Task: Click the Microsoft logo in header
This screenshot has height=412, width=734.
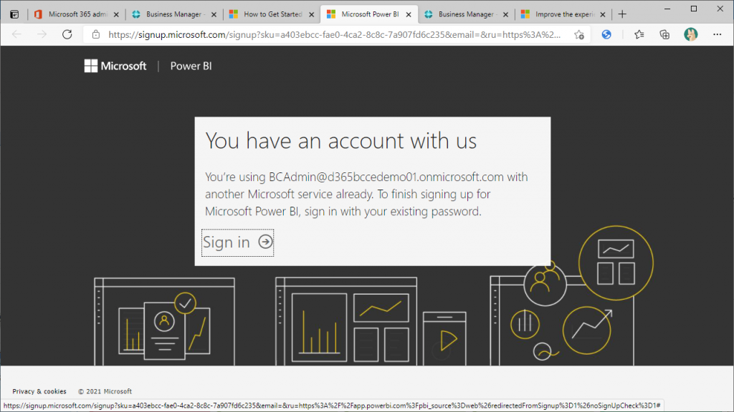Action: pyautogui.click(x=115, y=66)
